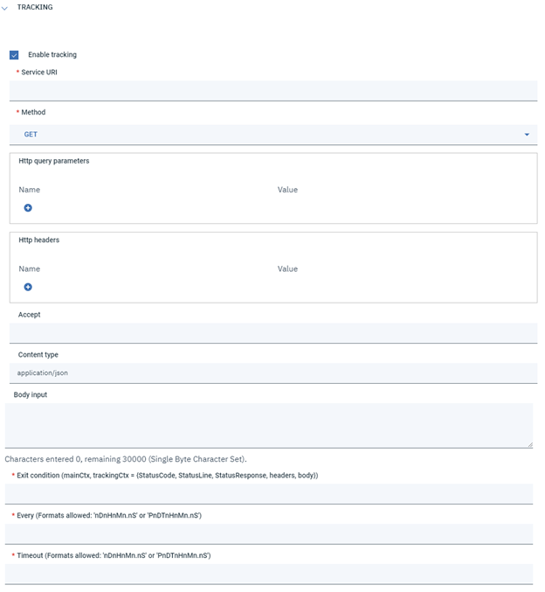The width and height of the screenshot is (545, 592).
Task: Click the TRACKING section header label
Action: [x=35, y=8]
